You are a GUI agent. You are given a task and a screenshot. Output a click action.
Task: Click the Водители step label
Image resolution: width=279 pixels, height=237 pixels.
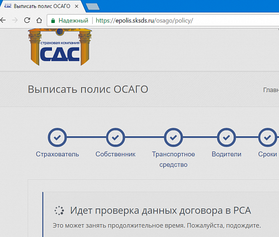point(226,154)
